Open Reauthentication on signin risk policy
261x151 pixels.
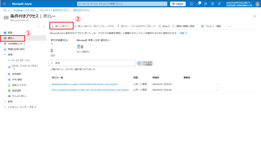85,84
